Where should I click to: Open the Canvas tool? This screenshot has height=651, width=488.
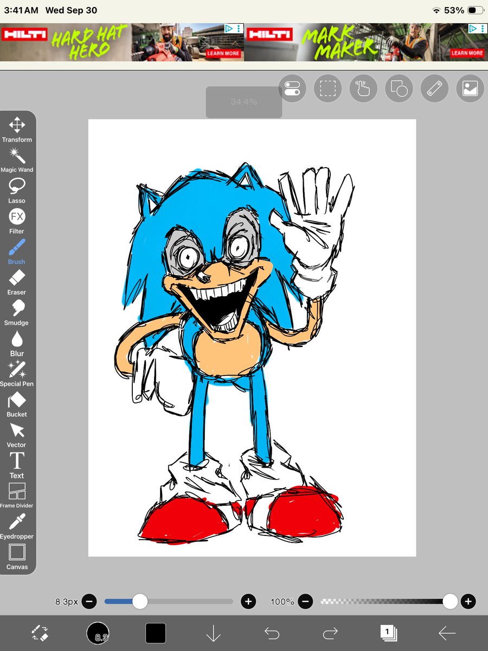click(x=17, y=557)
